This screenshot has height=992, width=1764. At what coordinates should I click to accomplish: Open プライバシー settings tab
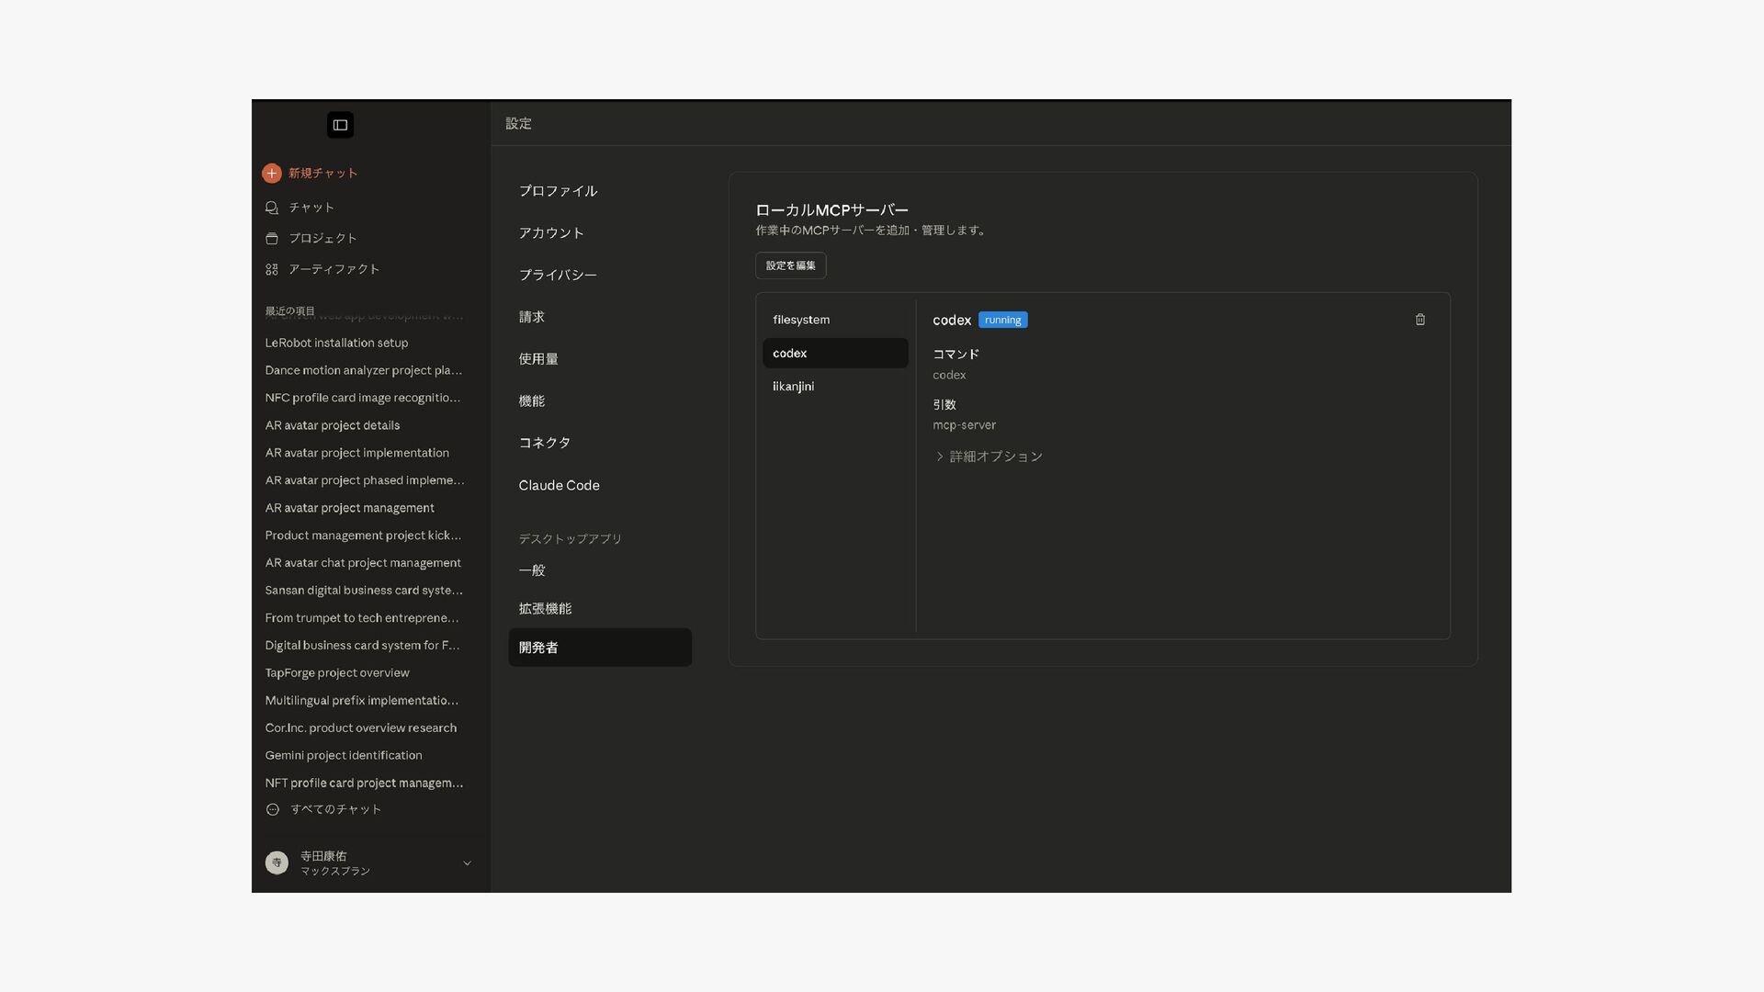click(558, 275)
